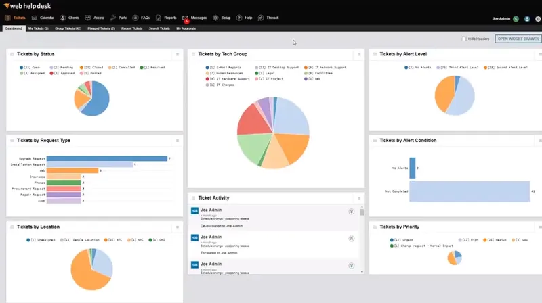Click the Ticket Activity scroll down arrow
Image resolution: width=542 pixels, height=303 pixels.
(362, 272)
